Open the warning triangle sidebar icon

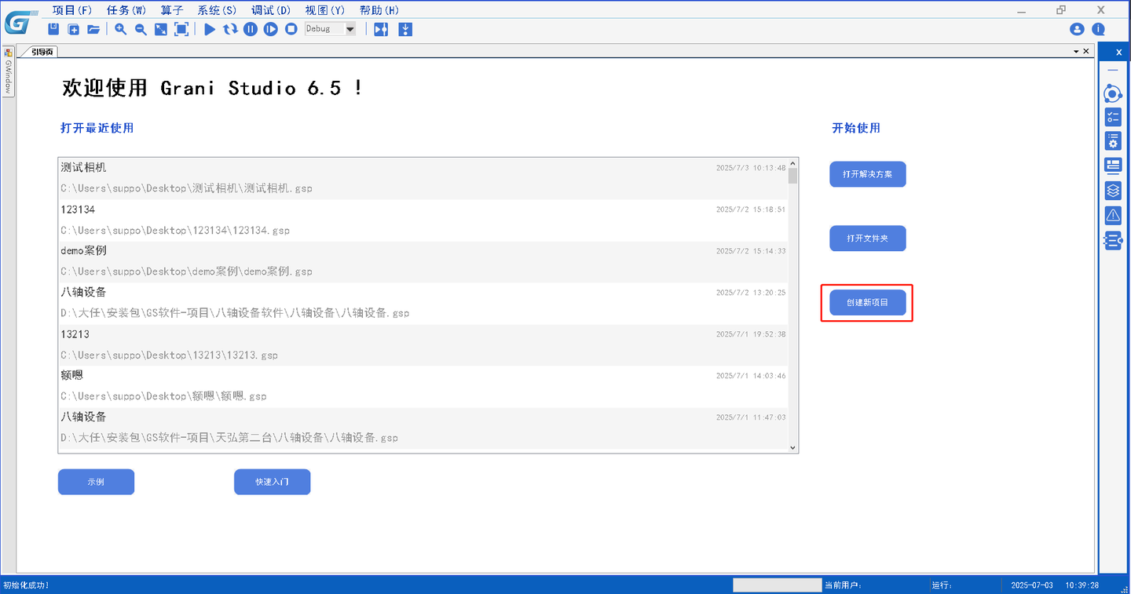coord(1113,215)
